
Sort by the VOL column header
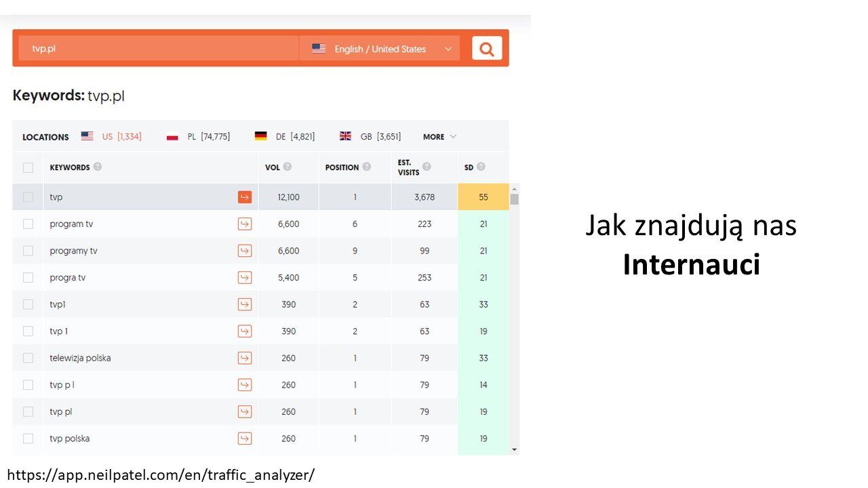pyautogui.click(x=273, y=167)
